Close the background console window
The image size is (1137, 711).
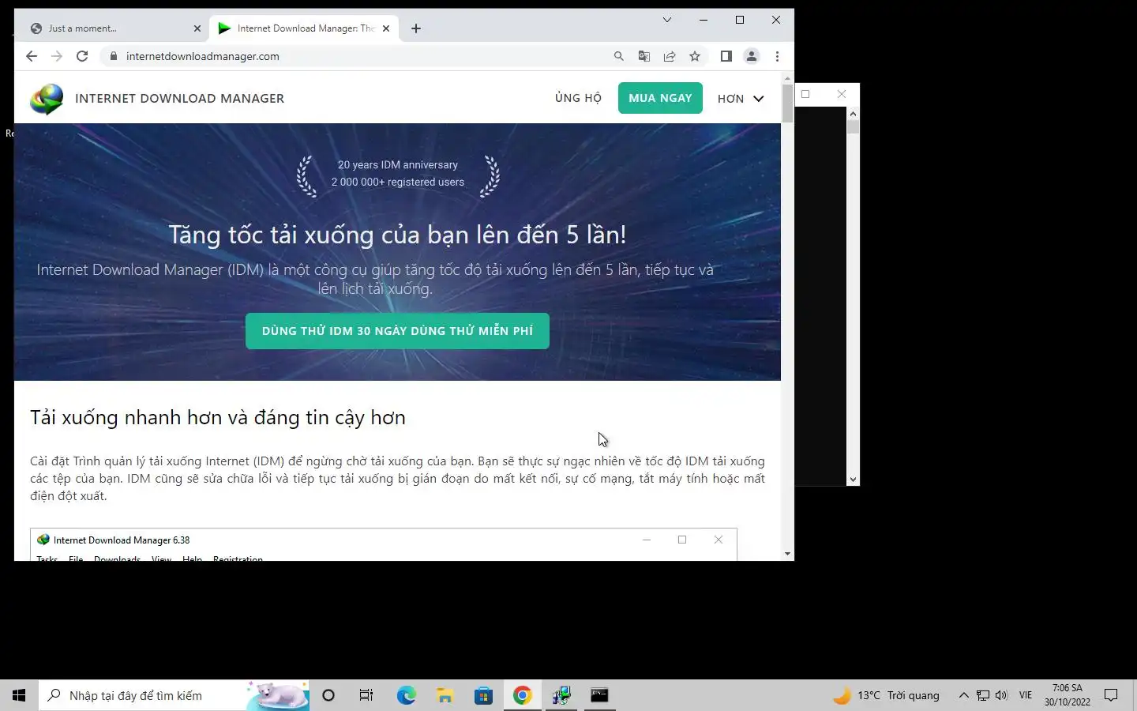842,94
